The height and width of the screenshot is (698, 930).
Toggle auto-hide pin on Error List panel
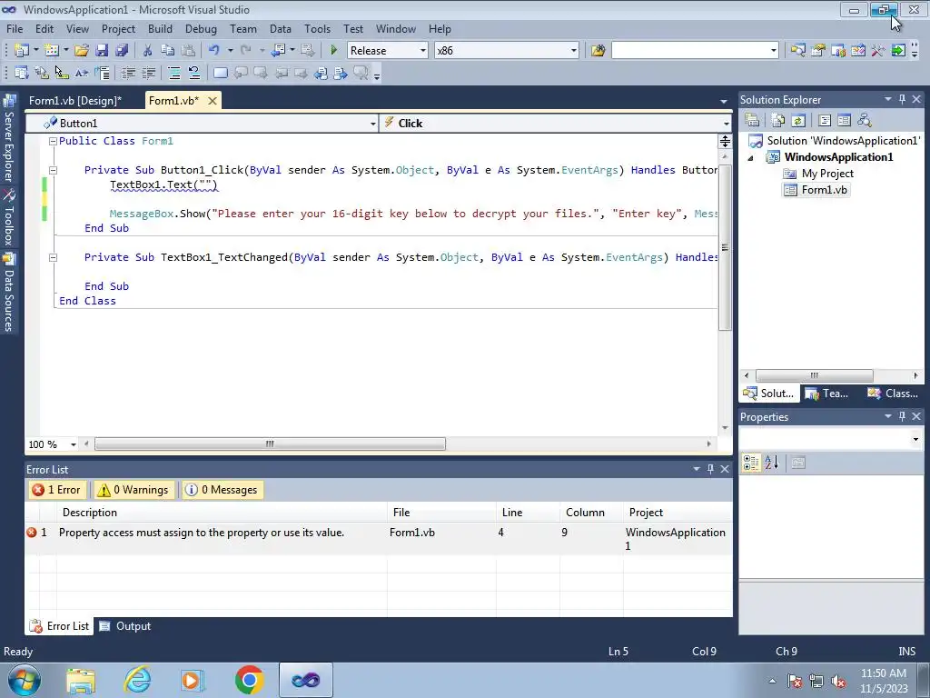[710, 469]
